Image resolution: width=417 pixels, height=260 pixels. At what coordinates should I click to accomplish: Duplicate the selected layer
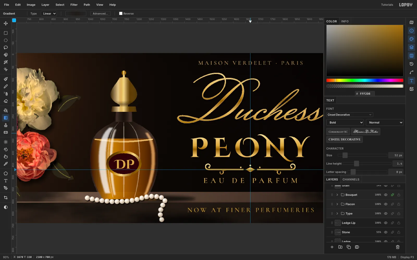click(x=349, y=247)
